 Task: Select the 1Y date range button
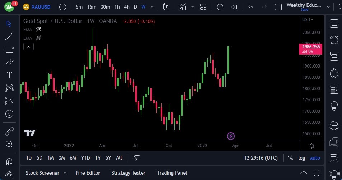point(98,158)
